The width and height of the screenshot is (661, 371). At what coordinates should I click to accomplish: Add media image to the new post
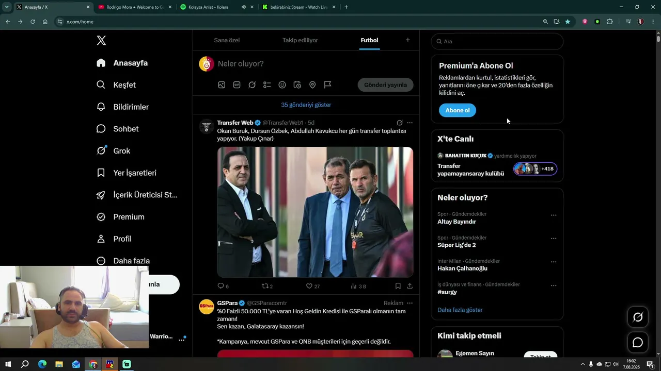point(222,85)
